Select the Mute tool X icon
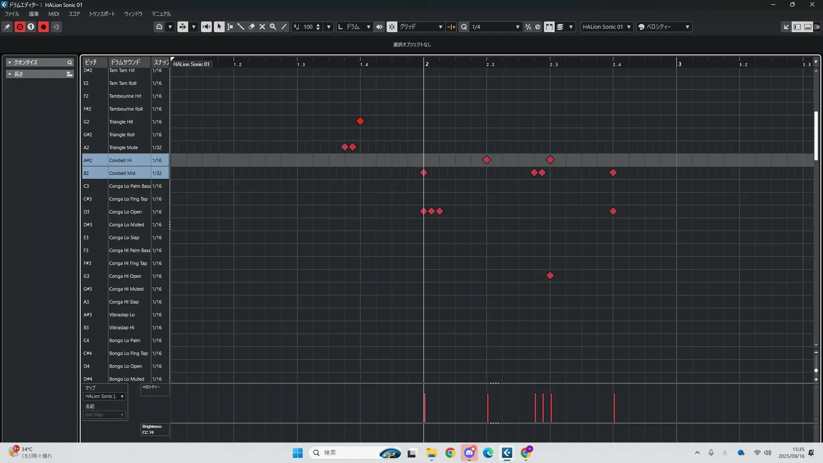823x463 pixels. click(x=262, y=27)
